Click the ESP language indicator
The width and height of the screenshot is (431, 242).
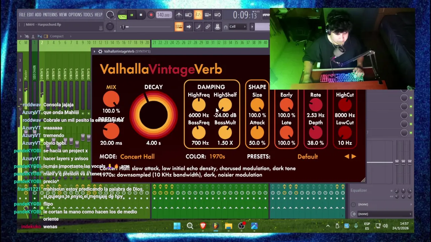[367, 226]
